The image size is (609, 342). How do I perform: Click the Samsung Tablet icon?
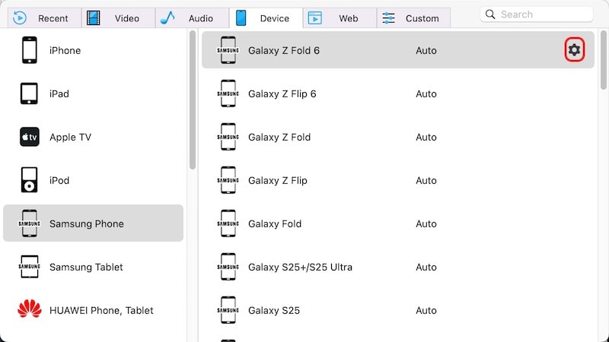30,267
